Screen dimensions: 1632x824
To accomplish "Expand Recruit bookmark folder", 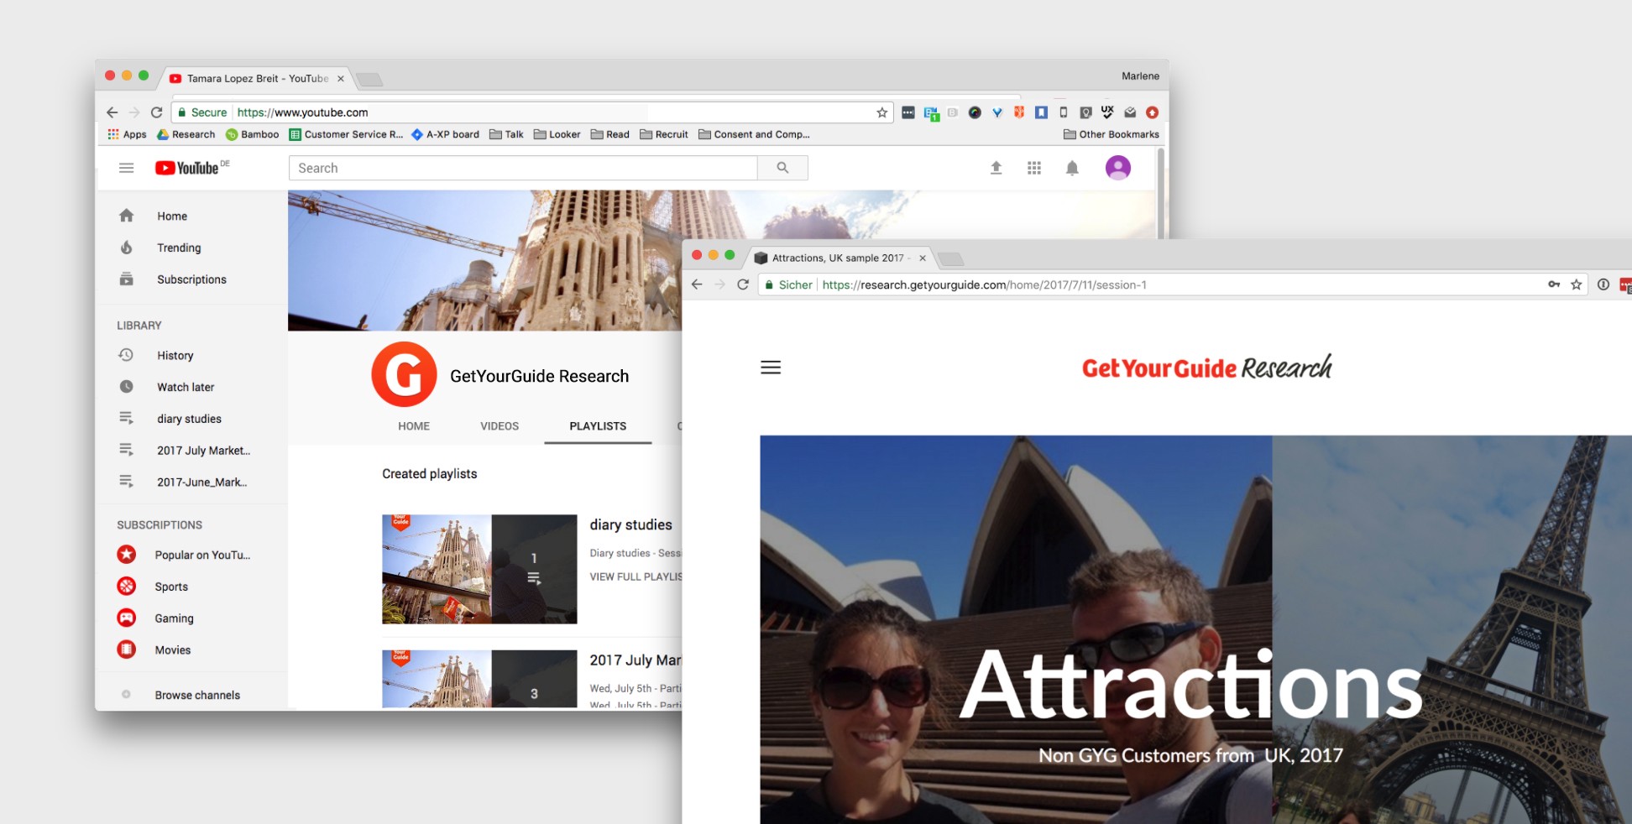I will (664, 134).
